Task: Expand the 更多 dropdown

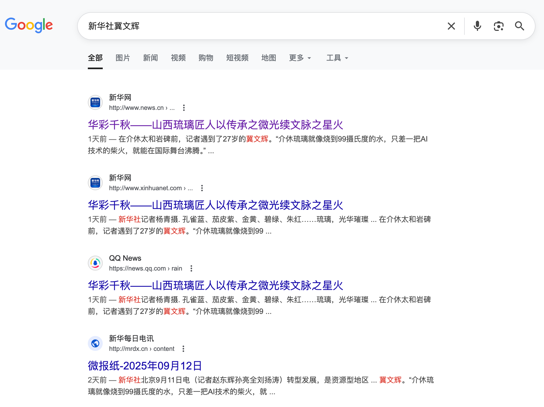Action: 300,58
